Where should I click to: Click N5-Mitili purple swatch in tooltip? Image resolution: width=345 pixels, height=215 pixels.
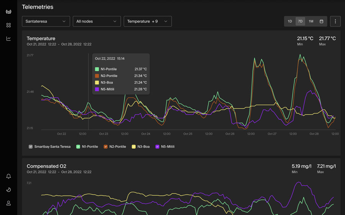(x=97, y=89)
